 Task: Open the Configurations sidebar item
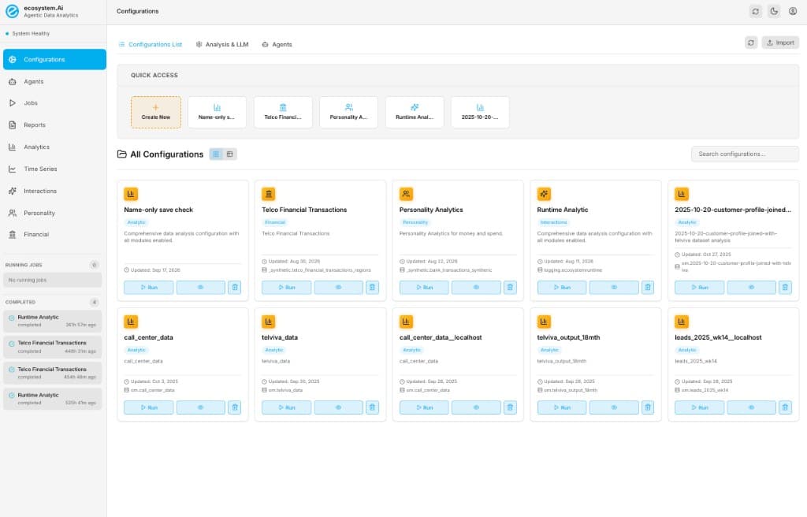(54, 59)
